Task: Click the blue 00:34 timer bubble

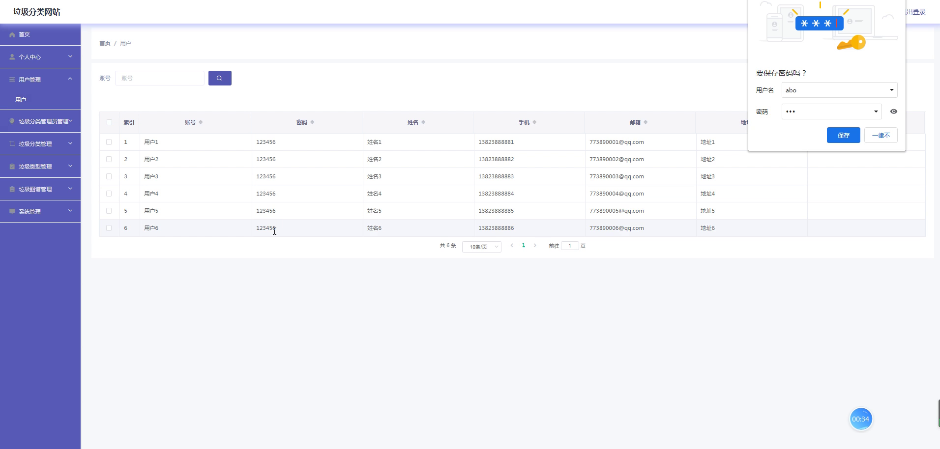Action: click(x=860, y=419)
